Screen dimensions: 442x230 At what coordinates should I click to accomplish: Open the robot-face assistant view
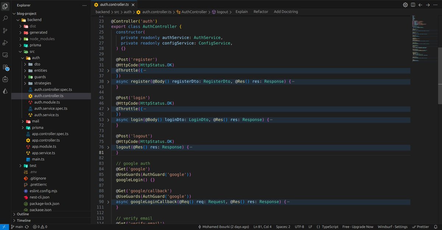(x=5, y=79)
